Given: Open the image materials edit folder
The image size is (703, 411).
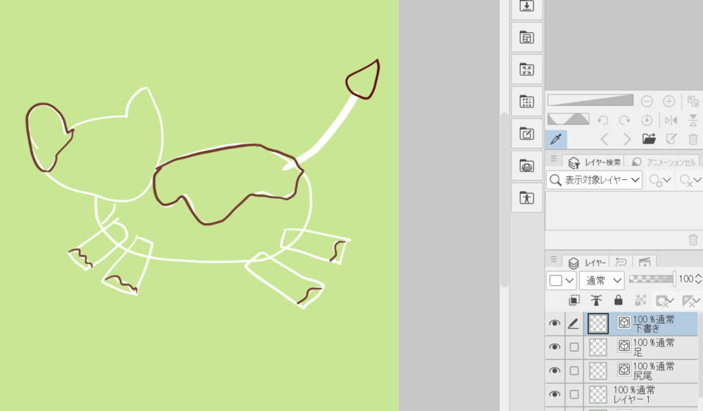Looking at the screenshot, I should click(x=527, y=134).
